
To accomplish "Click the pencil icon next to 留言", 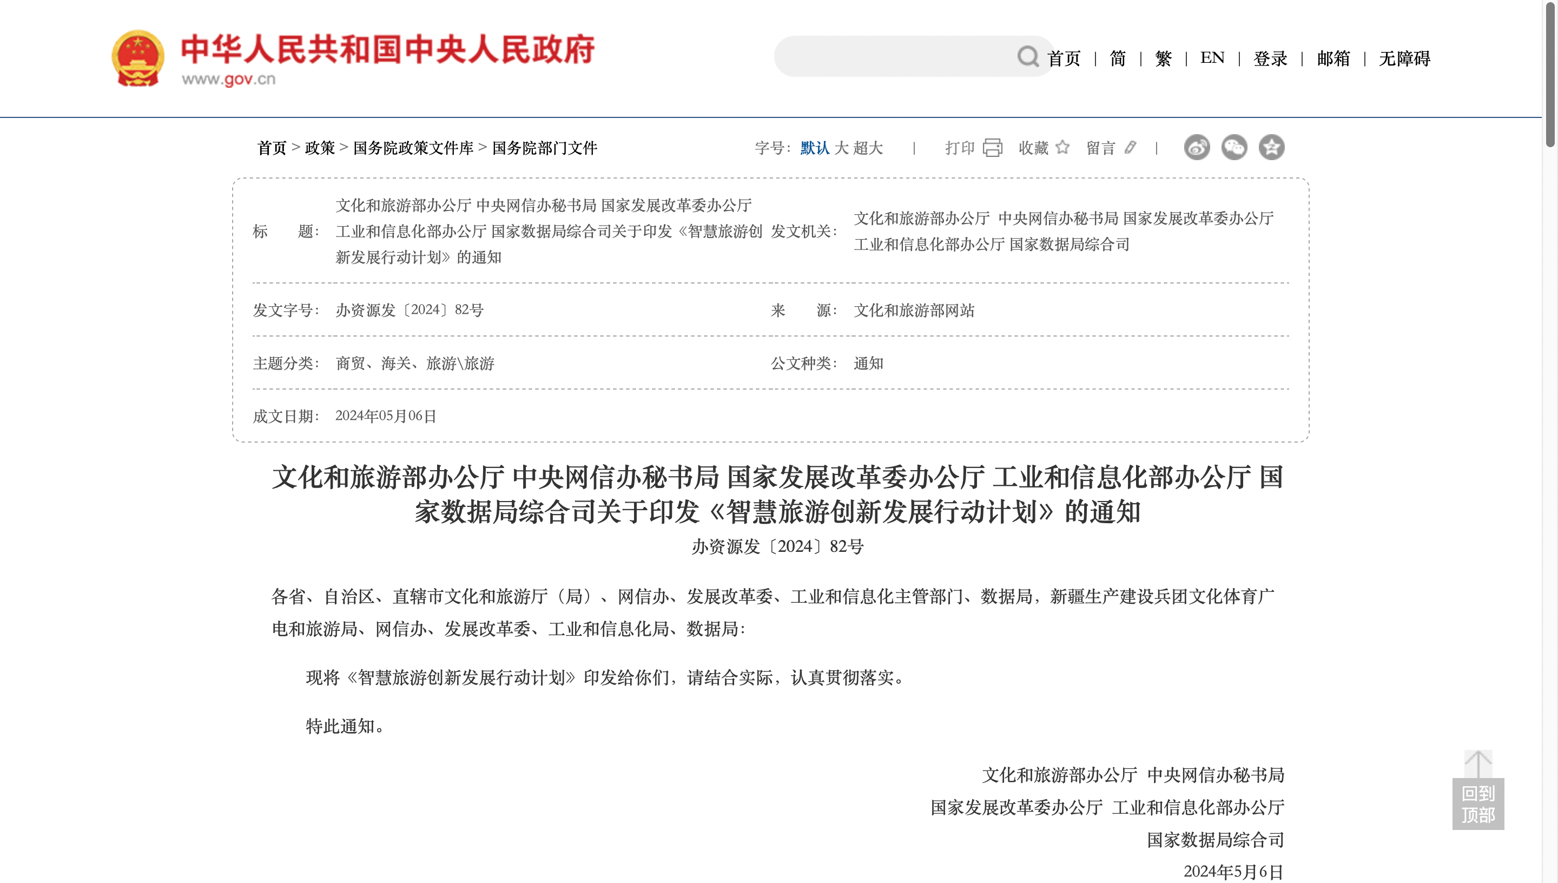I will [x=1130, y=147].
